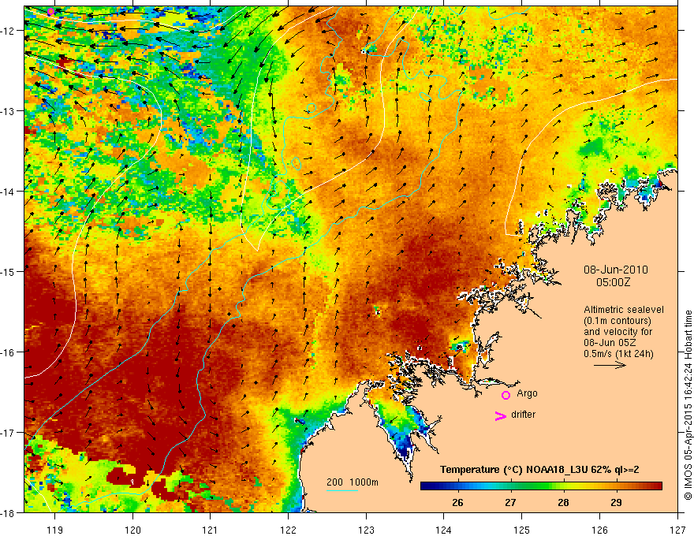
Task: Click the '0.5m/s (1kt 24h)' text
Action: [x=618, y=354]
